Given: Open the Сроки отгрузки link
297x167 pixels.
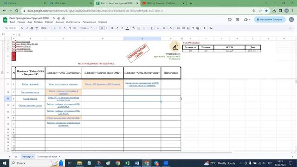Looking at the screenshot, I should (30, 99).
